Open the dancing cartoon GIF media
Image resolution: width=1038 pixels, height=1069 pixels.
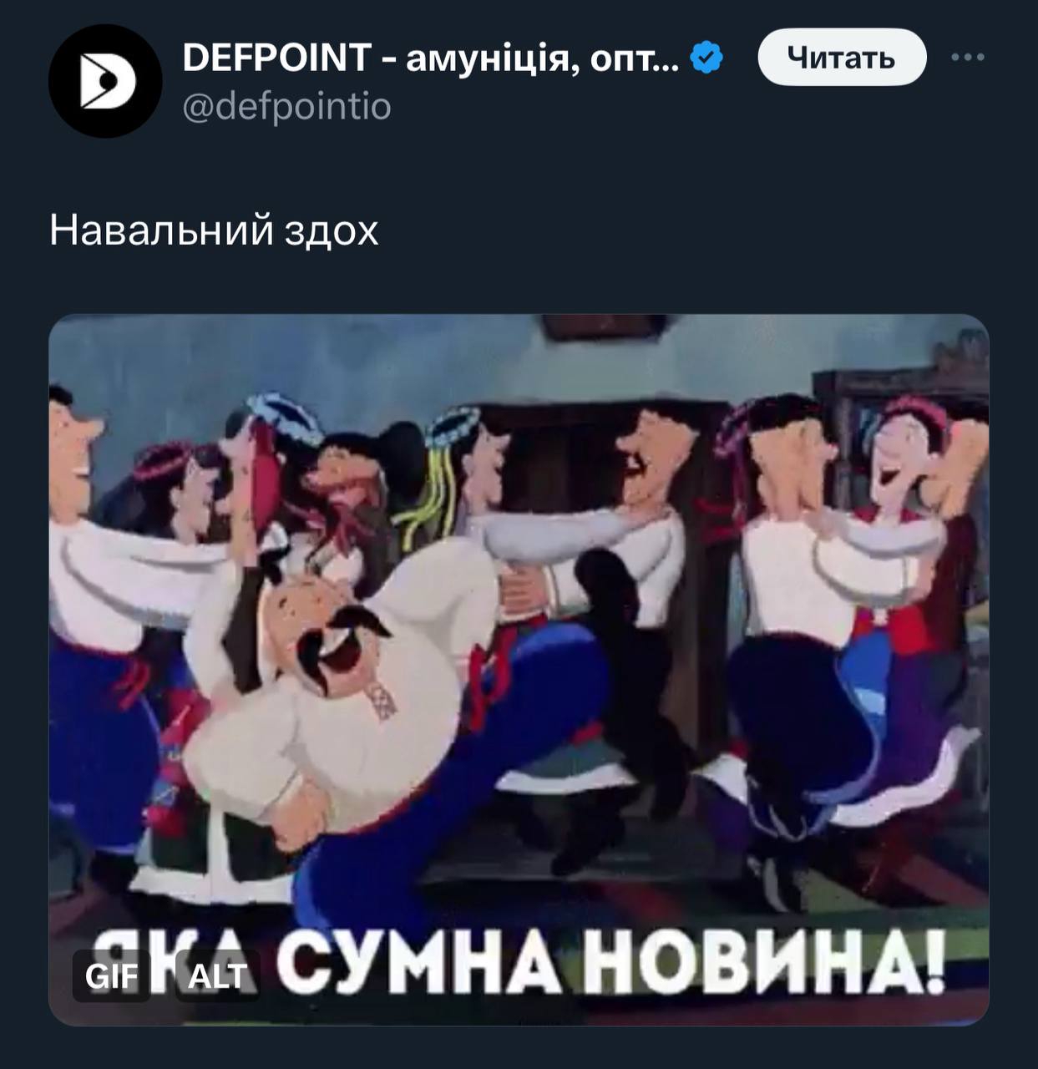coord(519,670)
